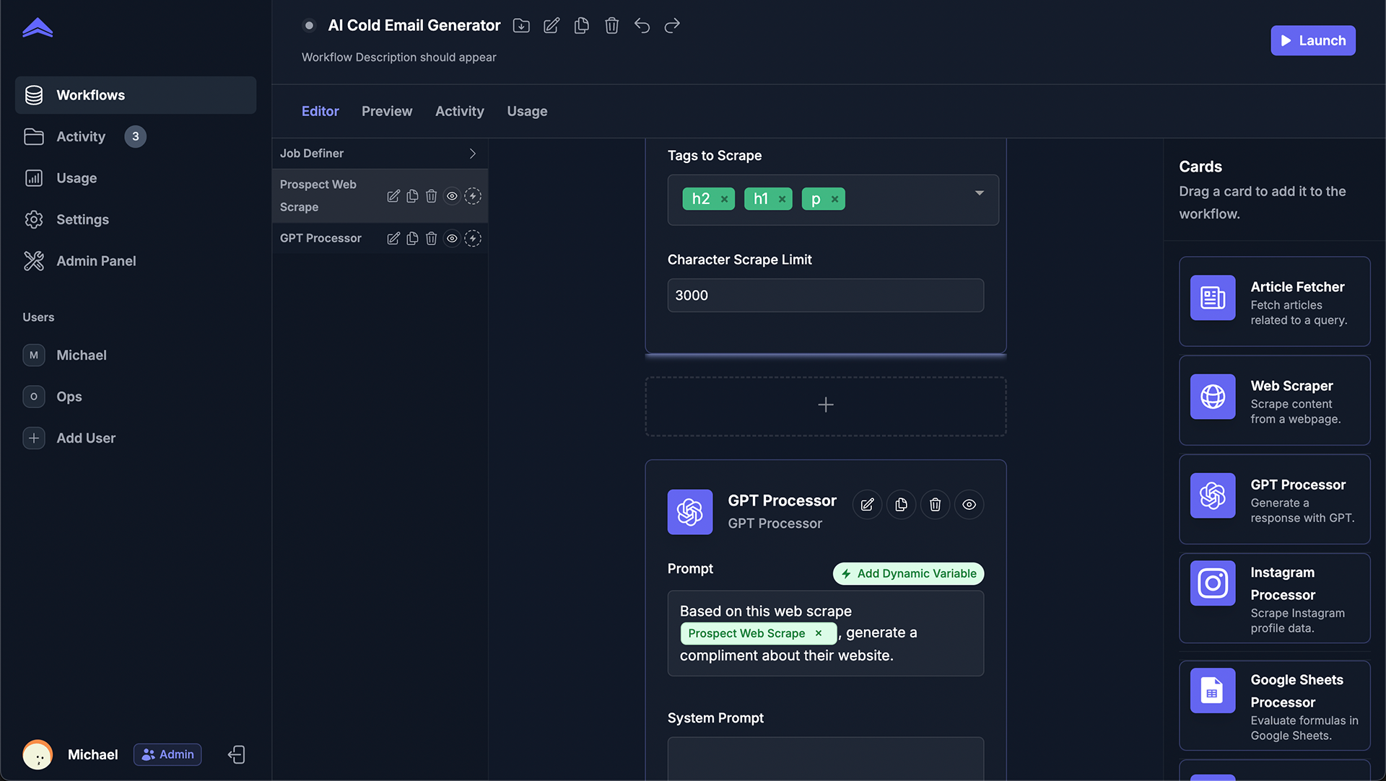This screenshot has width=1386, height=781.
Task: Click the lightning icon on Prospect Web Scrape row
Action: pyautogui.click(x=473, y=196)
